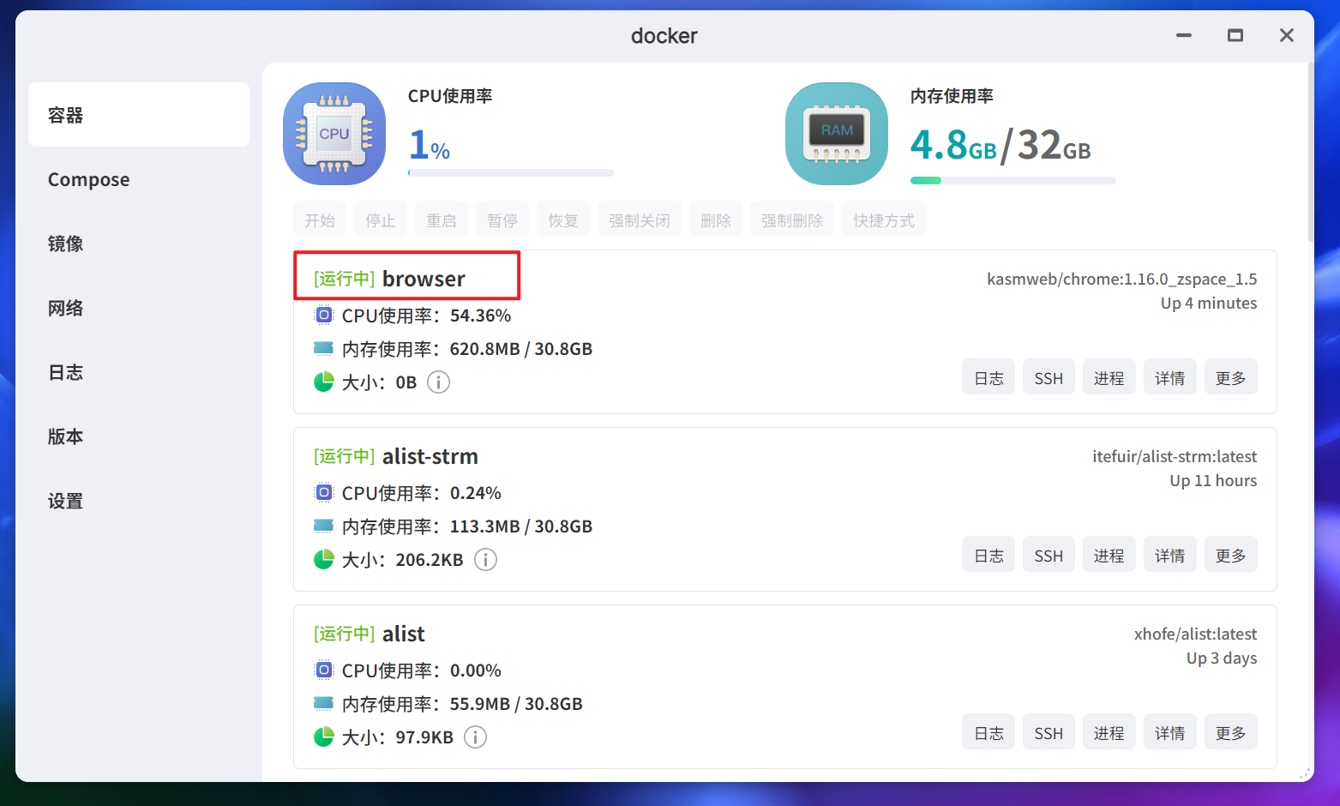Go to the 网络 network section
This screenshot has height=806, width=1340.
139,308
